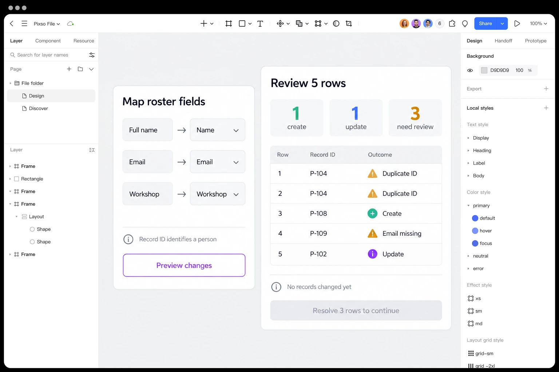Click the boolean operations icon
The width and height of the screenshot is (559, 372).
coord(299,24)
